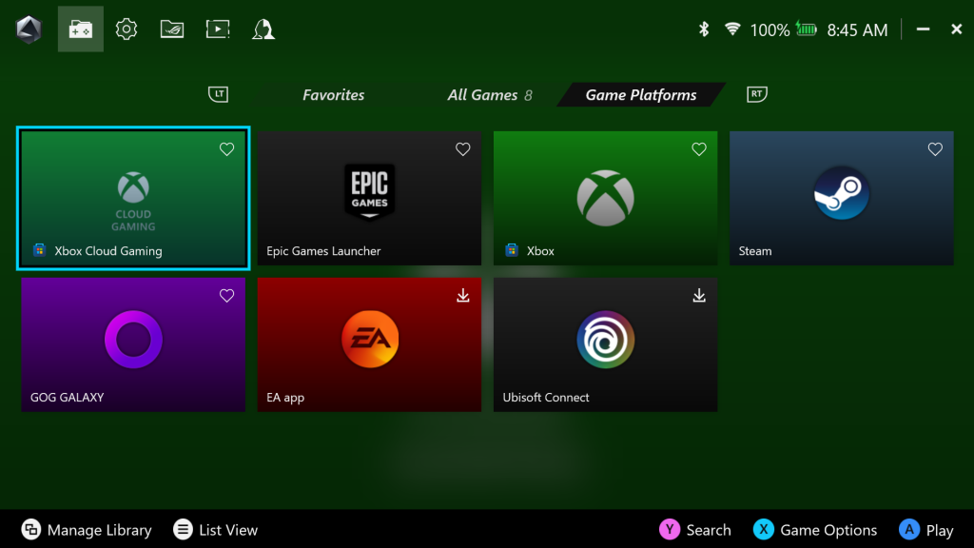Screen dimensions: 974x548
Task: Switch to List View
Action: click(216, 530)
